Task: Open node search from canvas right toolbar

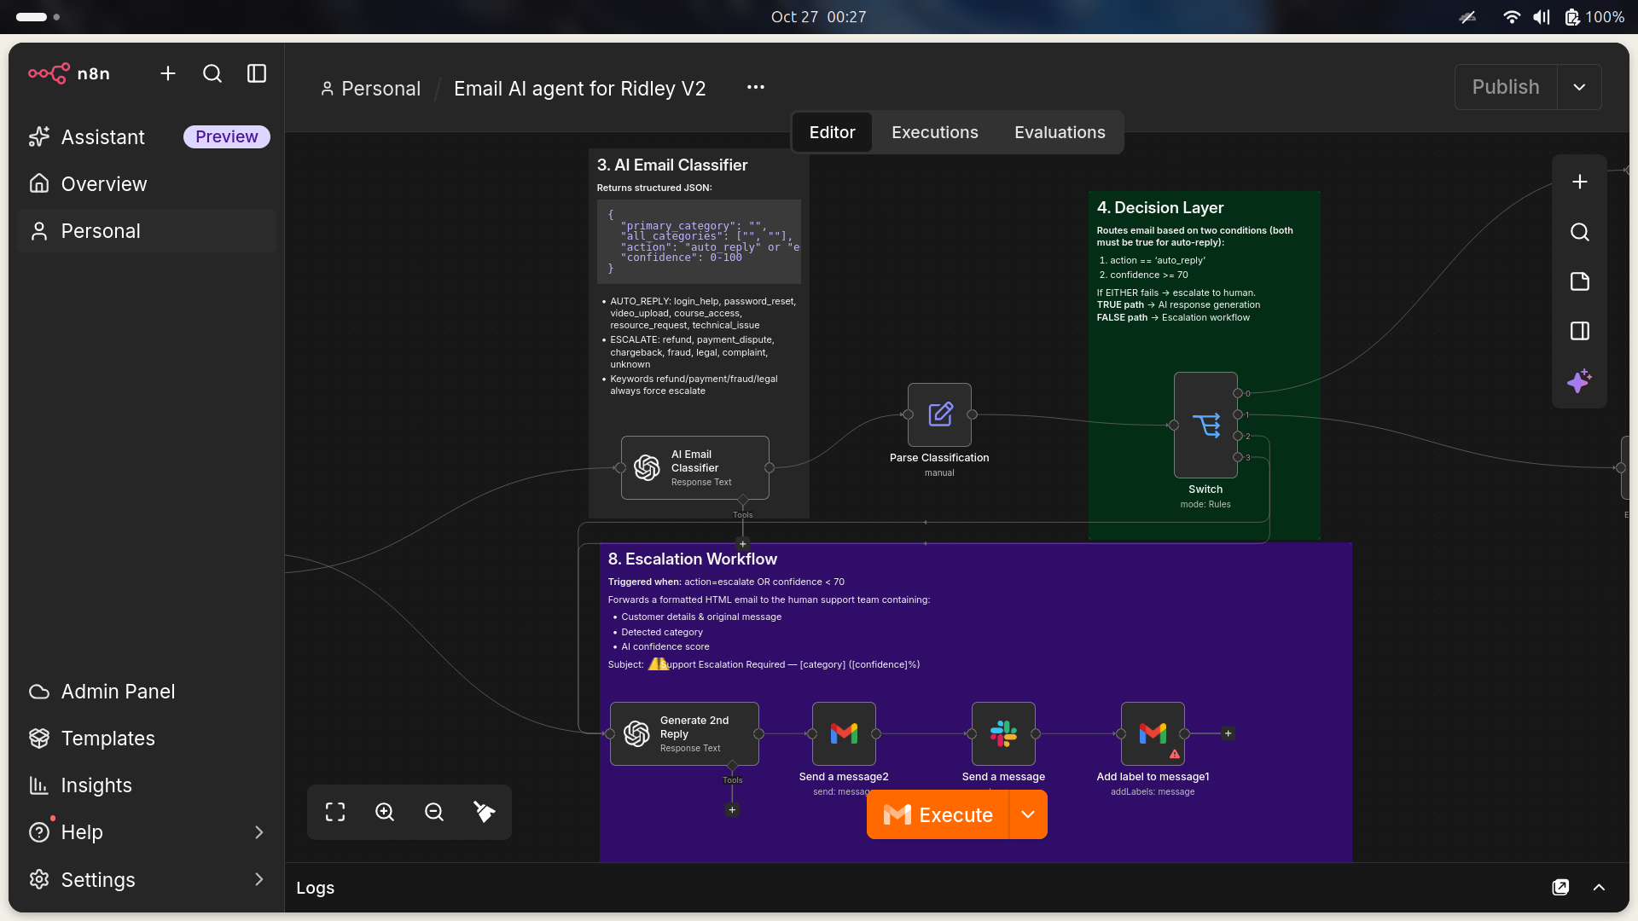Action: pos(1580,232)
